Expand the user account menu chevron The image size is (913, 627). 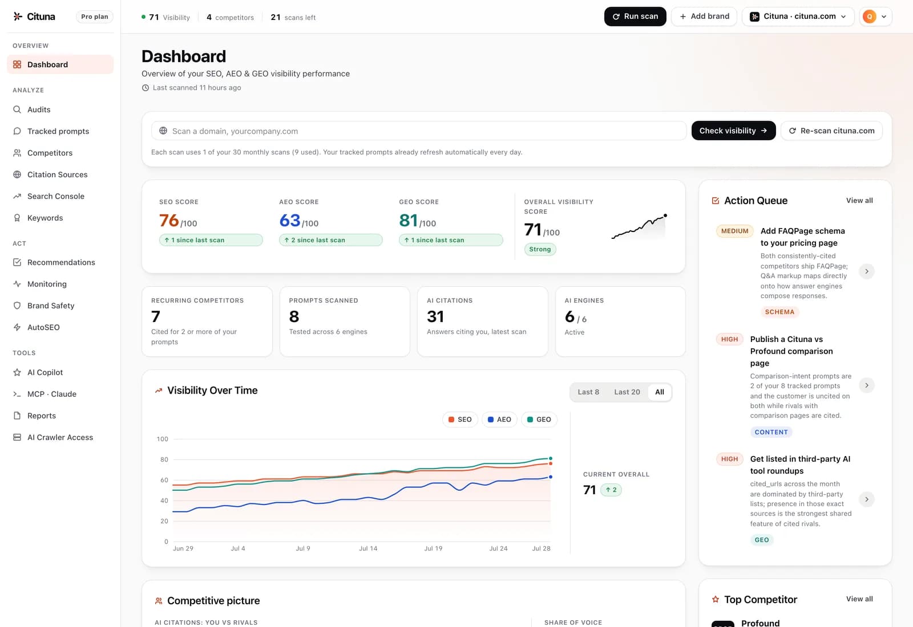(x=884, y=17)
